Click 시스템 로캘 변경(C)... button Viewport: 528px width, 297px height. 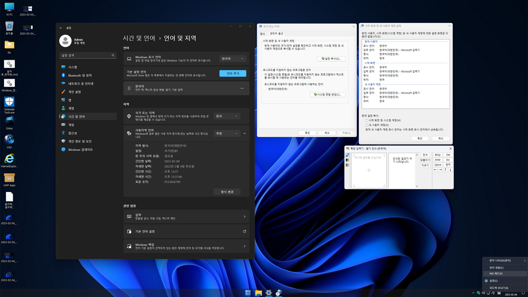[327, 95]
